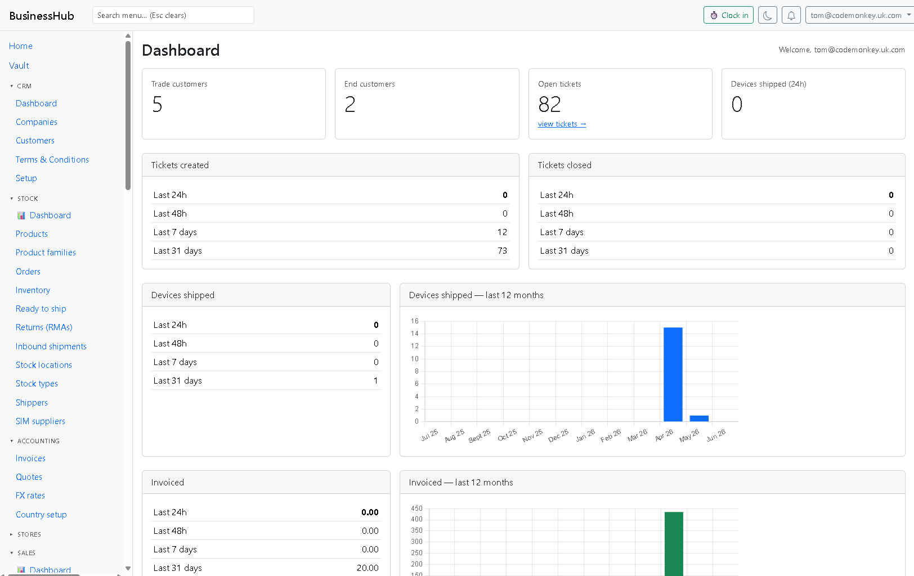
Task: Open the BusinessHub brand link
Action: click(x=42, y=16)
